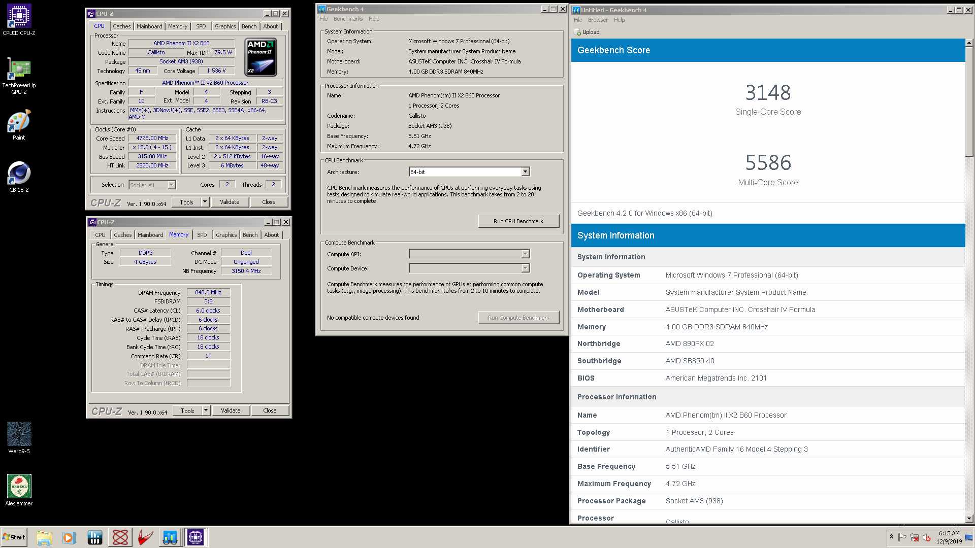Screen dimensions: 975x548
Task: Click the muted volume speaker tray icon
Action: 927,537
